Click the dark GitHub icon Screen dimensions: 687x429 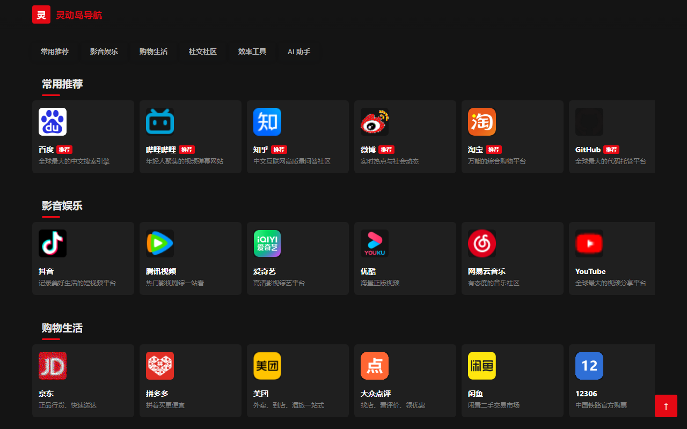589,122
